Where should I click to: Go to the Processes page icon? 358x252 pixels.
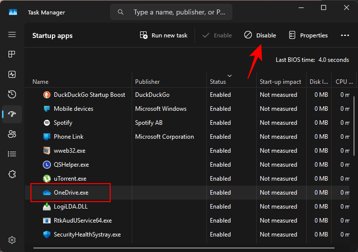[12, 54]
